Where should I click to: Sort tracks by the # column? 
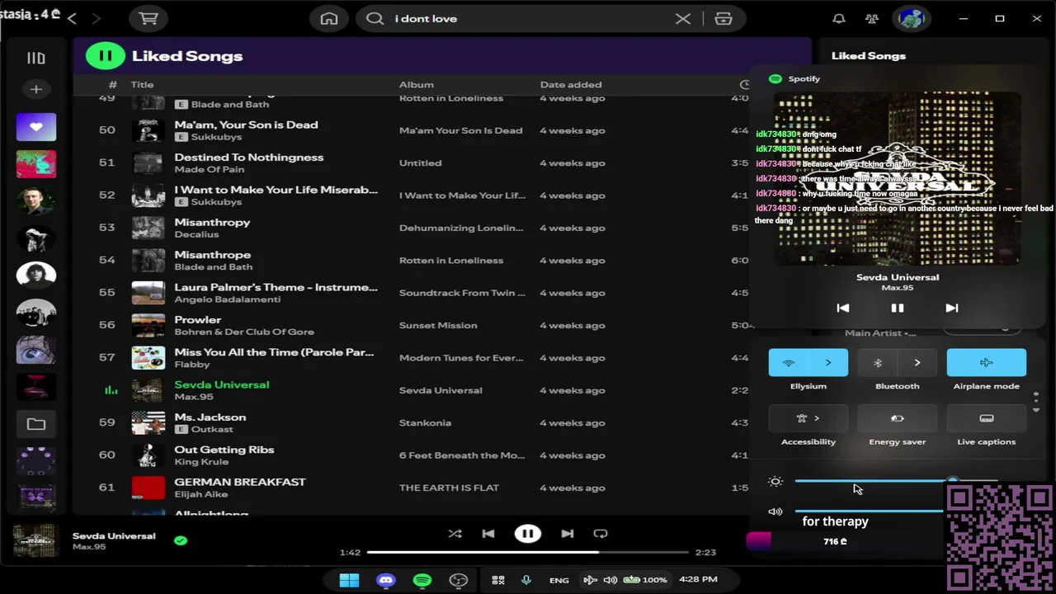point(113,84)
